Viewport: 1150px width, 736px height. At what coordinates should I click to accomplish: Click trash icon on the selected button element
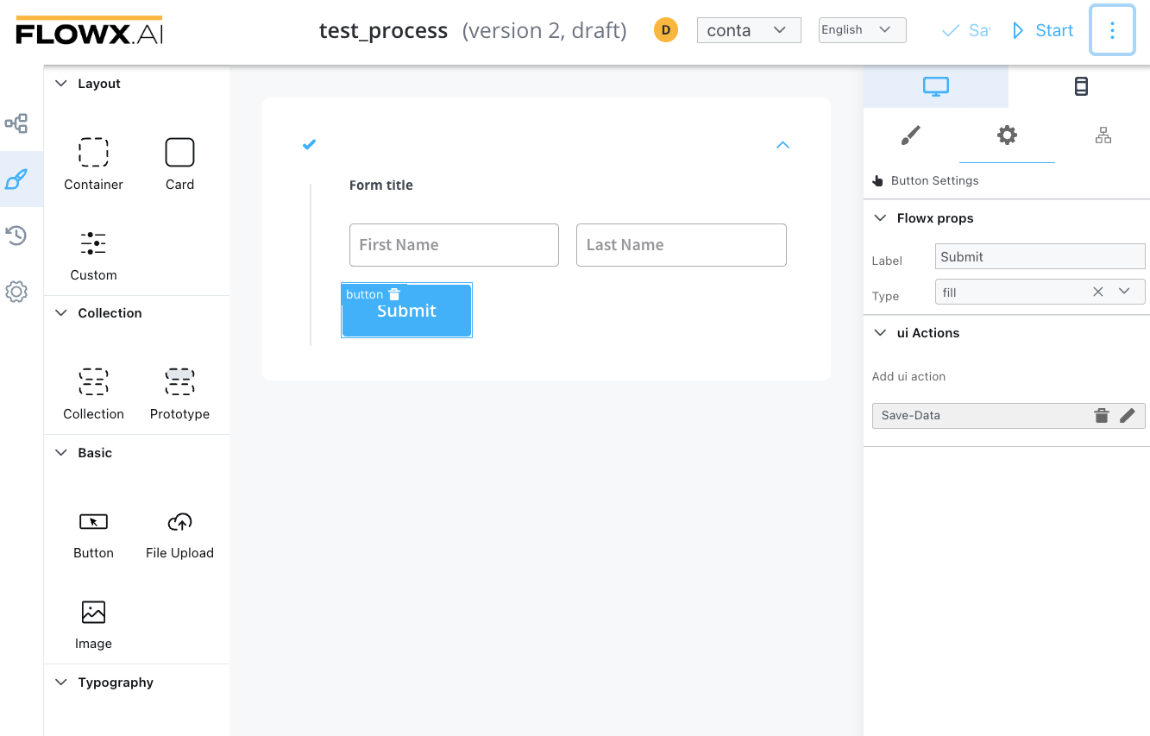point(394,294)
